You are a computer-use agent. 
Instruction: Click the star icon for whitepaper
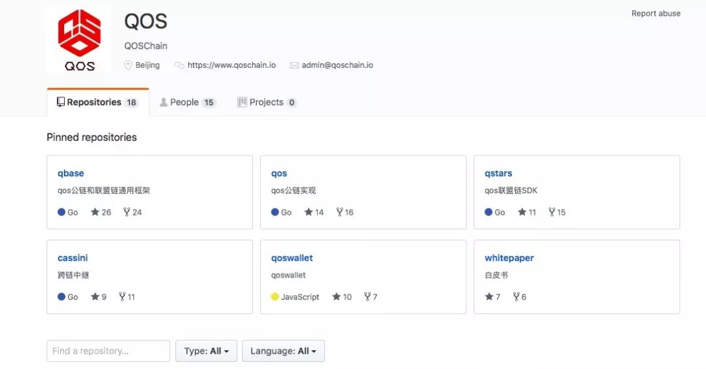tap(489, 296)
